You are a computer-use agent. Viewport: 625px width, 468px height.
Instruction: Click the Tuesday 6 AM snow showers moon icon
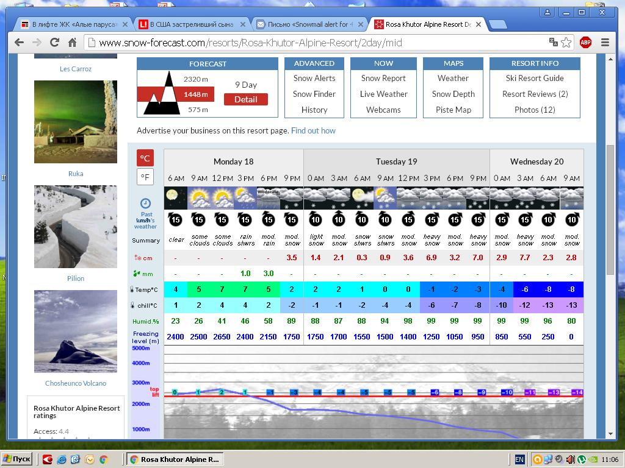click(362, 198)
